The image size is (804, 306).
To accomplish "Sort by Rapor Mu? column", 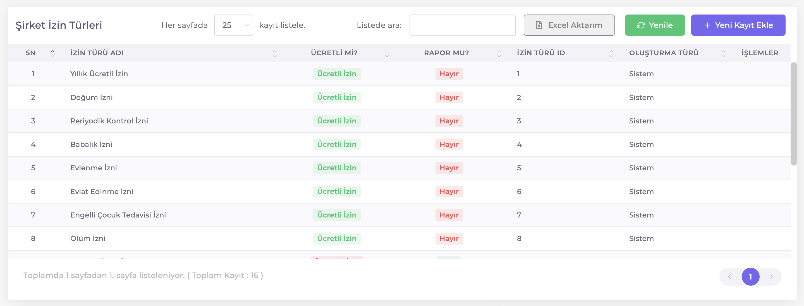I will tap(499, 53).
